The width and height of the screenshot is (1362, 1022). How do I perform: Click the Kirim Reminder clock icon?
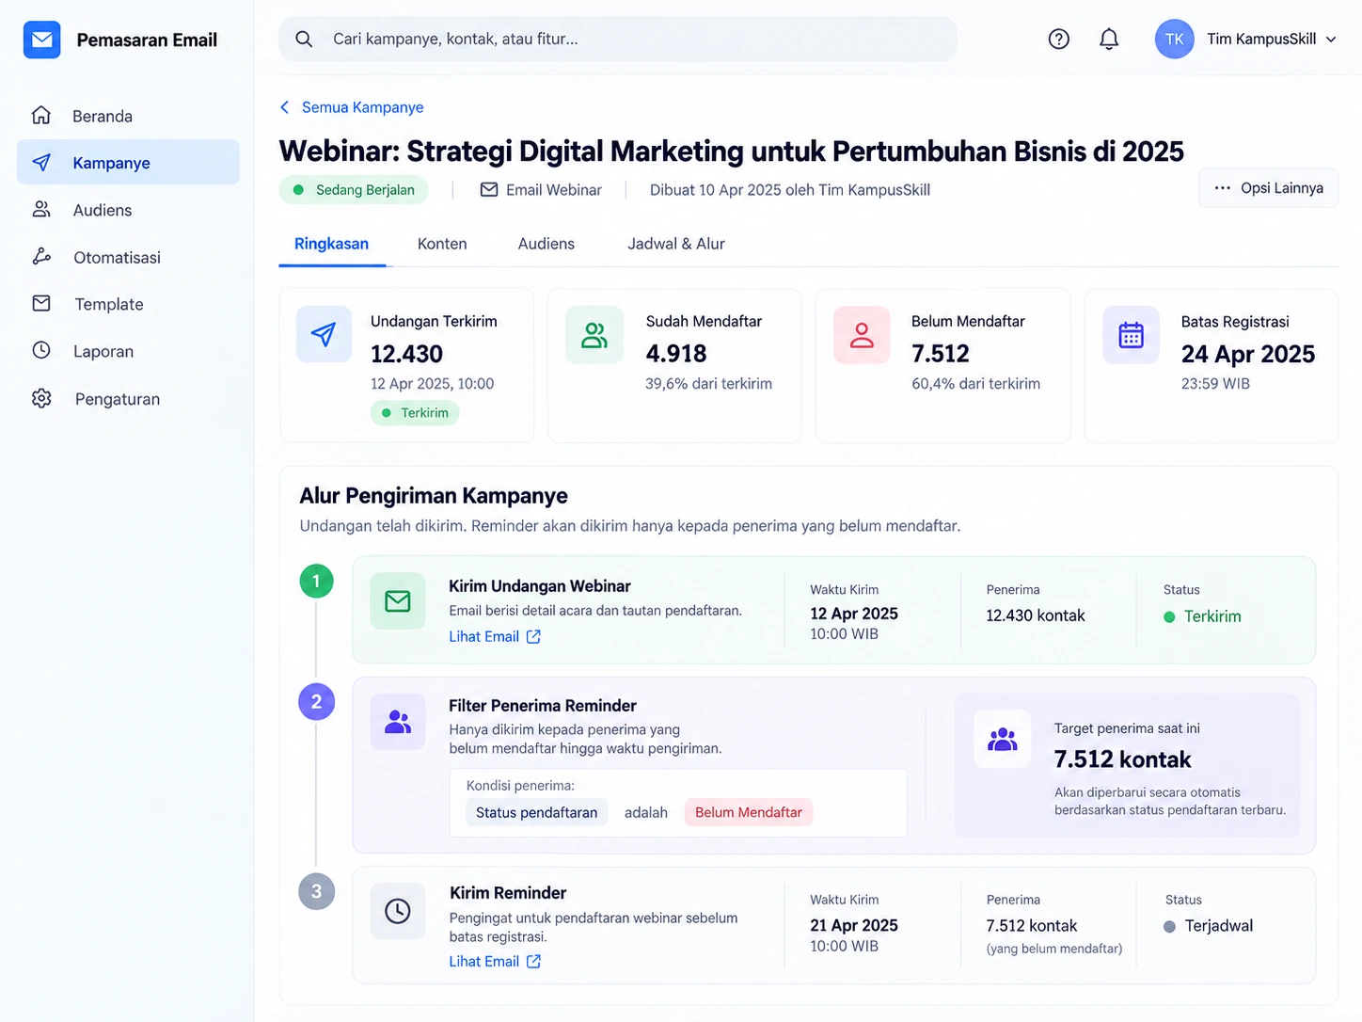pos(398,911)
